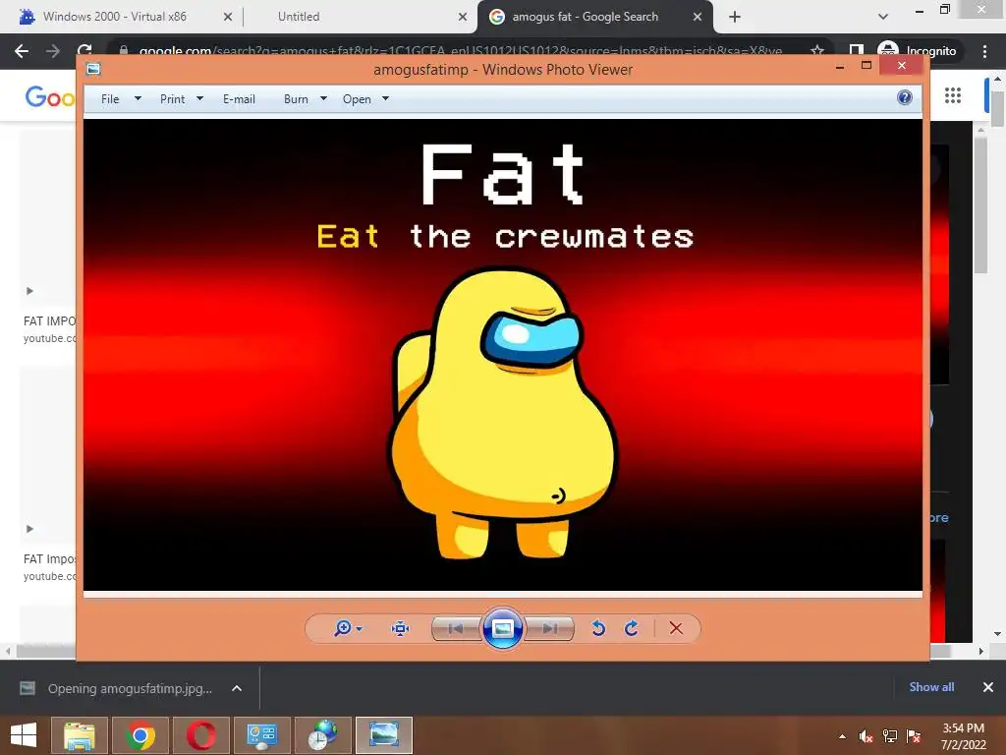
Task: Expand the zoom magnifier dropdown arrow
Action: point(360,628)
